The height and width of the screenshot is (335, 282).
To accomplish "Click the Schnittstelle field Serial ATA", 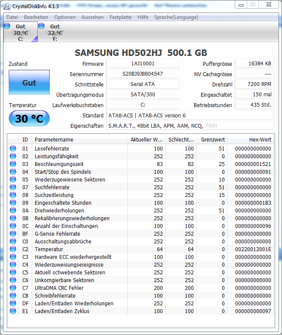I will [143, 84].
